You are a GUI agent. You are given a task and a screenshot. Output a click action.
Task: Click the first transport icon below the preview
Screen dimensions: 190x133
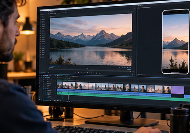click(76, 73)
